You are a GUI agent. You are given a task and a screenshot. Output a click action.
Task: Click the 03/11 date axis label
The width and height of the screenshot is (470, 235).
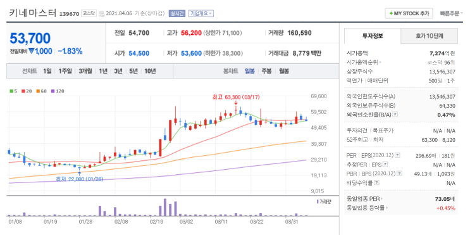click(x=221, y=222)
